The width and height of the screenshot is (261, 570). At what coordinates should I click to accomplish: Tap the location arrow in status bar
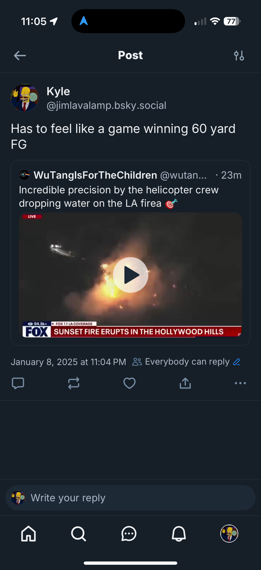coord(54,21)
